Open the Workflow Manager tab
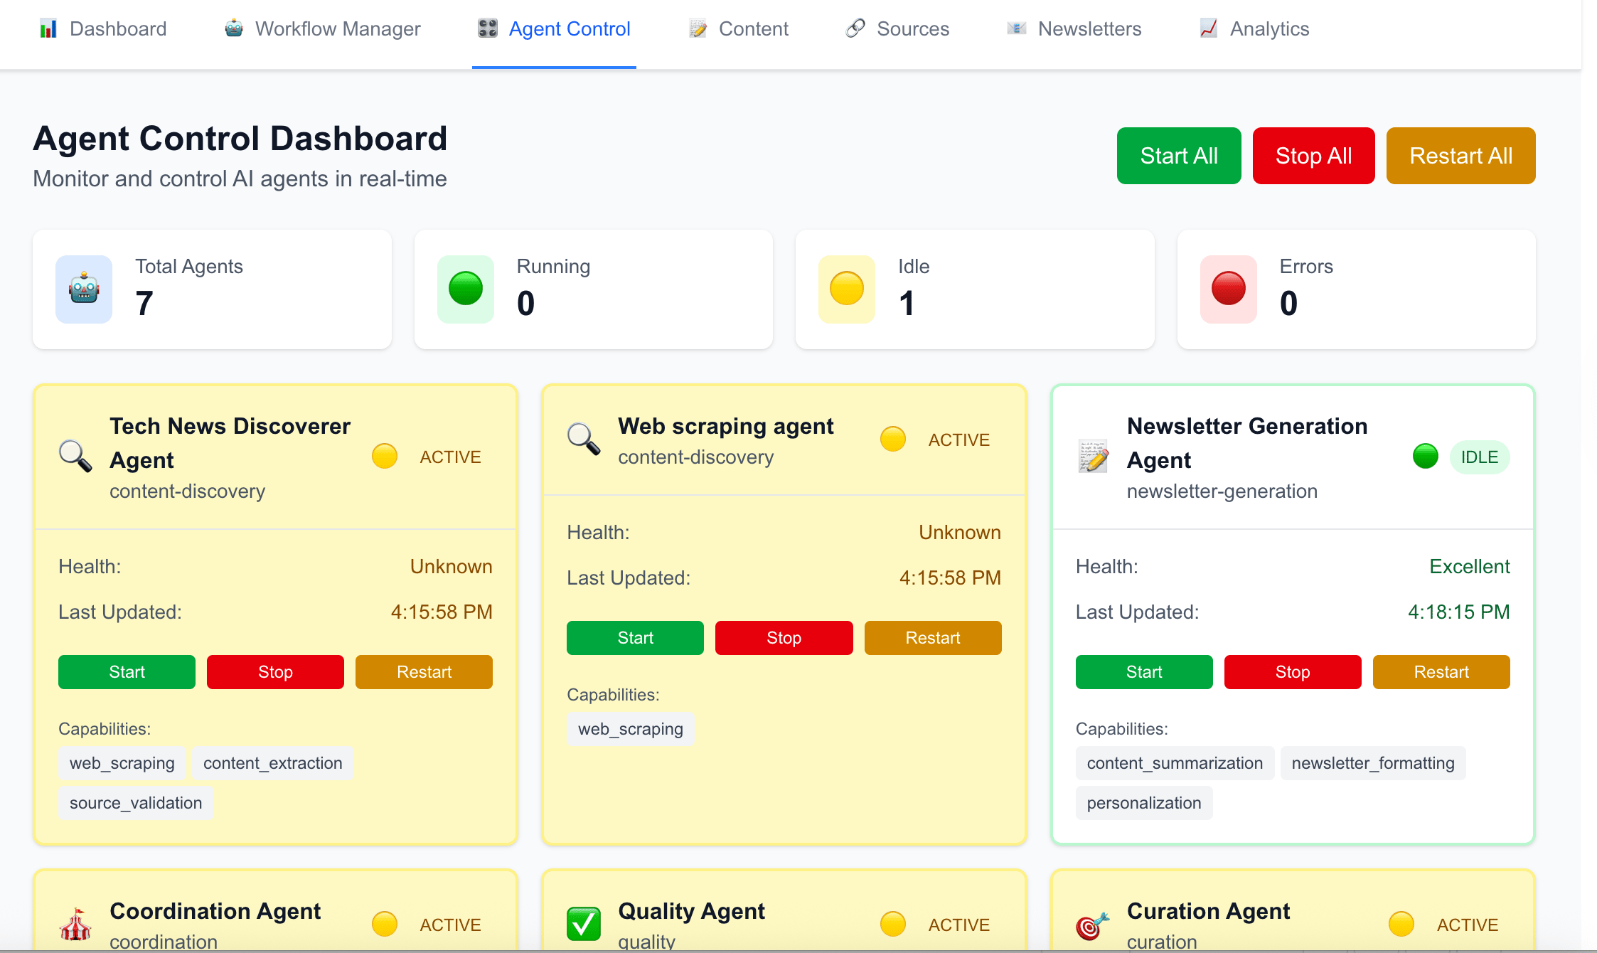 323,29
